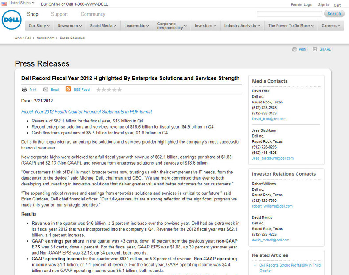Click the Jess Blackburn contact name
This screenshot has height=275, width=349.
point(264,130)
